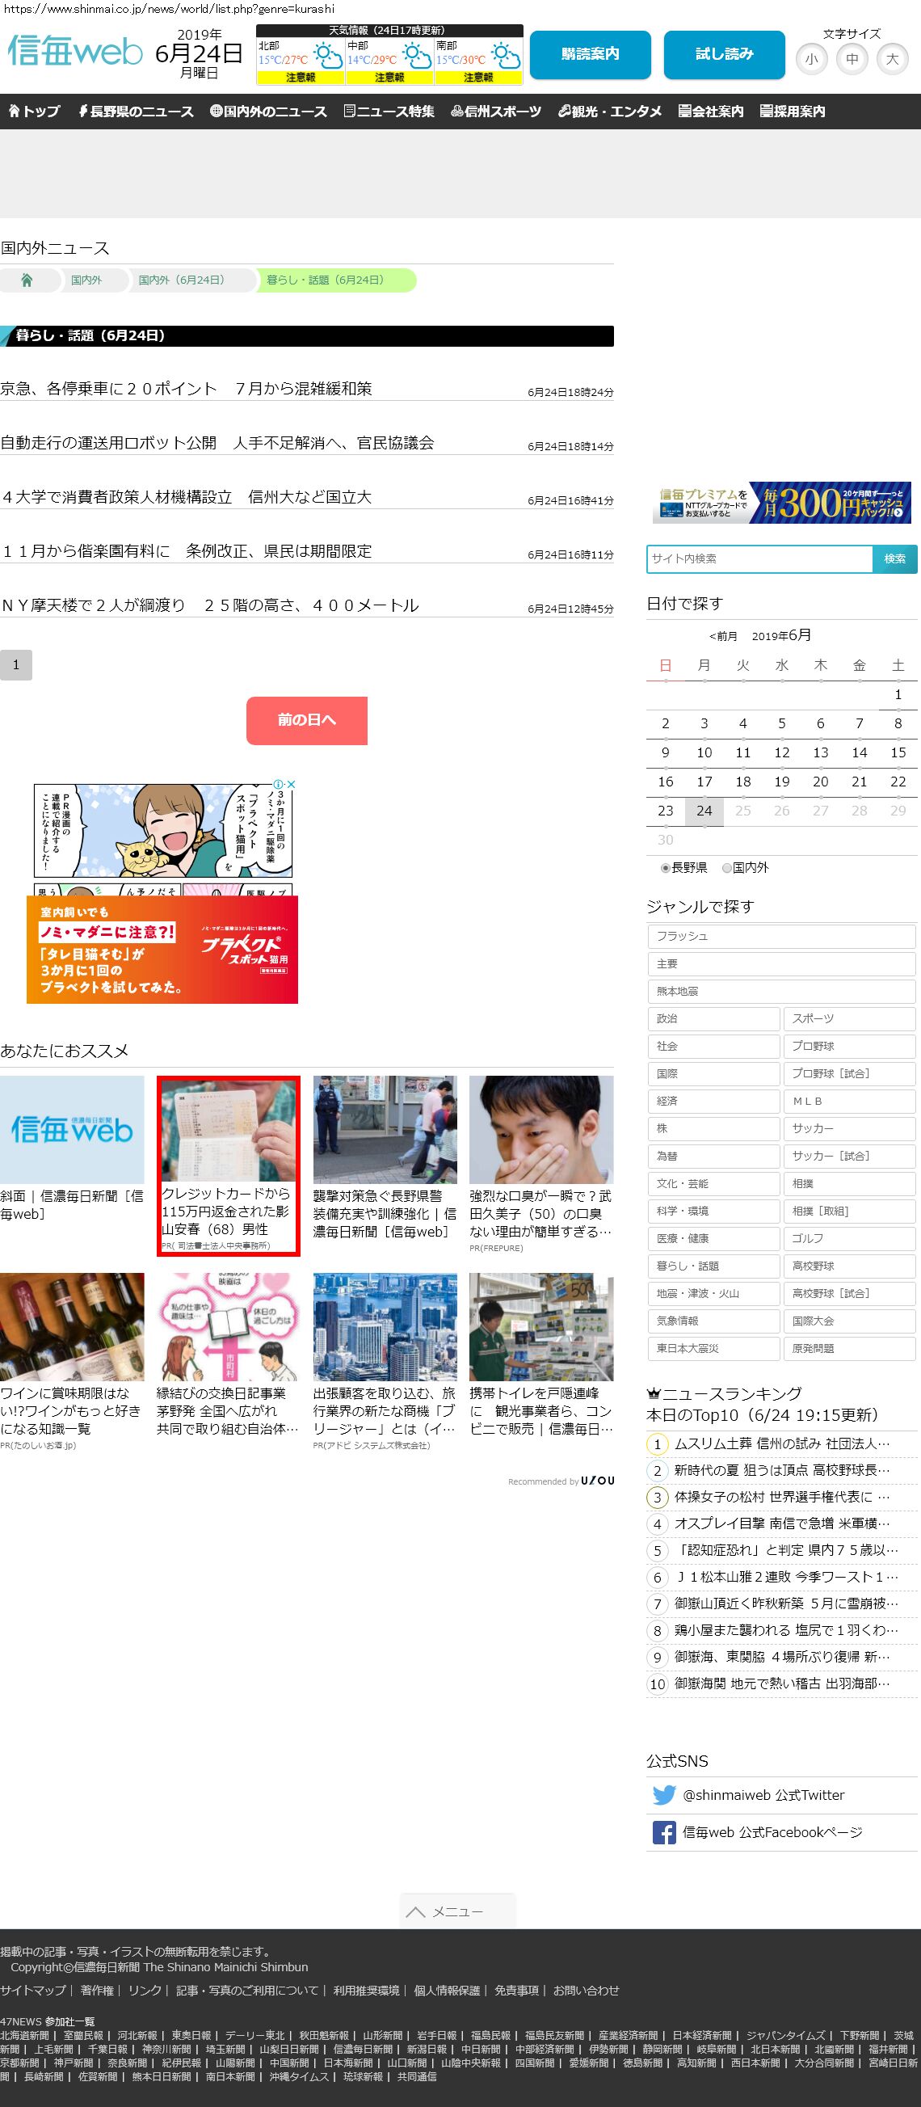Open the Facebook icon for 信毎web page

click(664, 1832)
